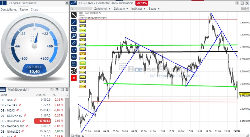This screenshot has height=137, width=250.
Task: Click the 9.560,5 DAX value
Action: coord(45,100)
